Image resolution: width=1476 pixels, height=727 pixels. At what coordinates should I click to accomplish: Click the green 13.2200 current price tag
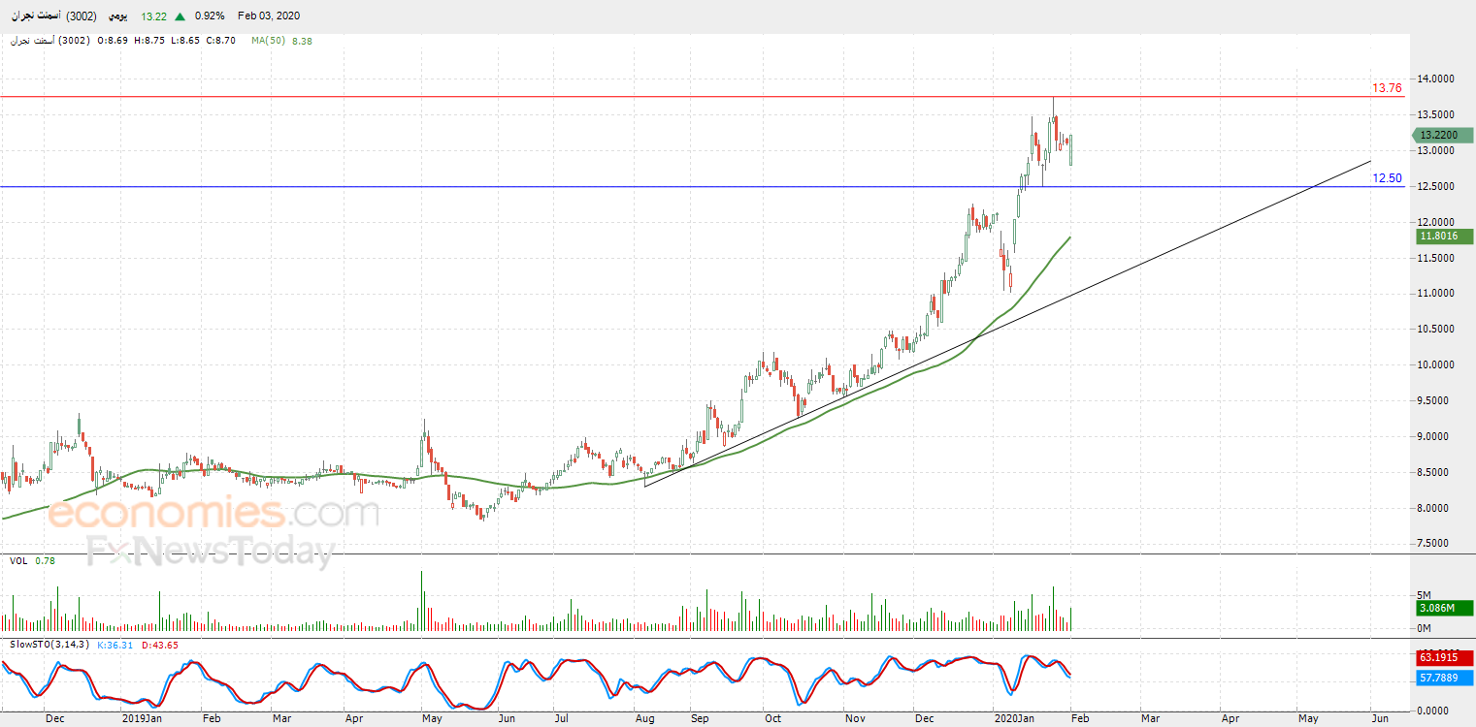tap(1443, 136)
